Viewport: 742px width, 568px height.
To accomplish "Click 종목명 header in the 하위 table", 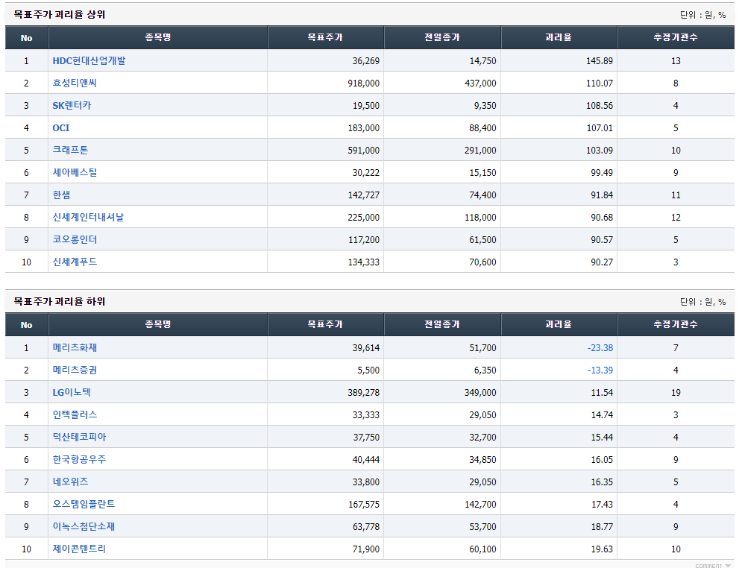I will coord(158,324).
